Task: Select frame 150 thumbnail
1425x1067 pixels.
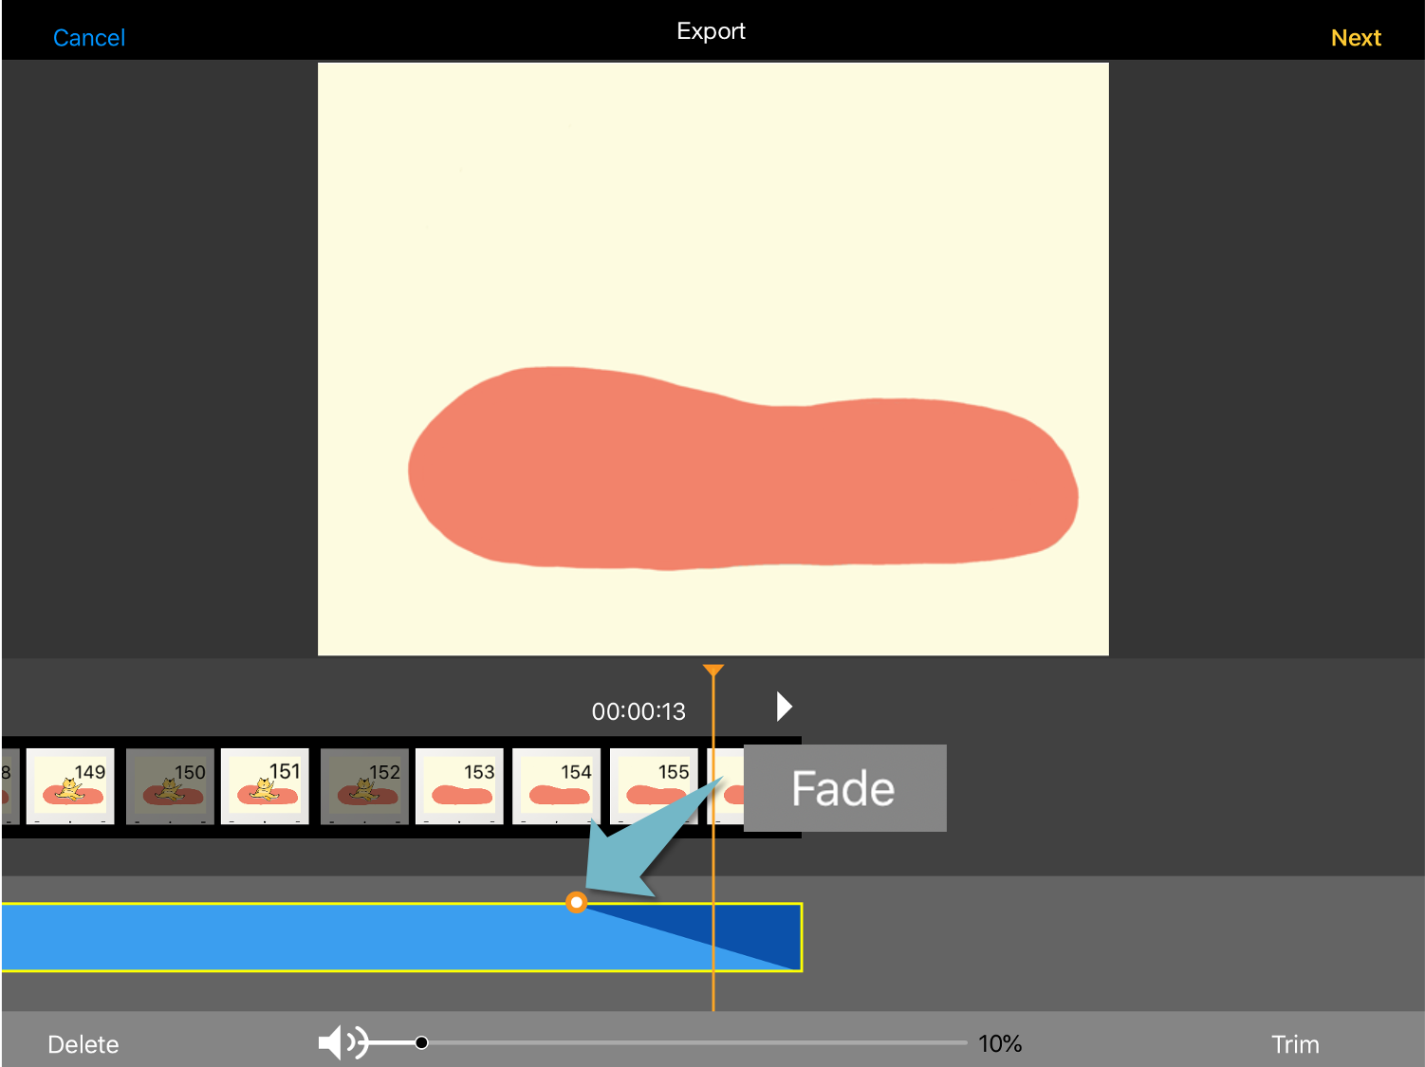Action: [171, 786]
